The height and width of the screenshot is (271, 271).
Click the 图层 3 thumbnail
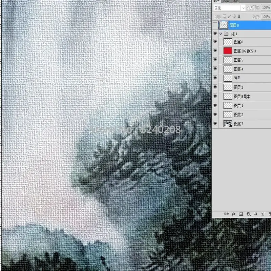[228, 87]
